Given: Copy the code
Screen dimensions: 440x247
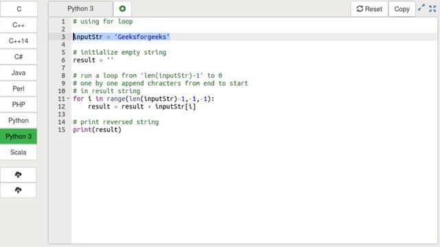Looking at the screenshot, I should (401, 9).
